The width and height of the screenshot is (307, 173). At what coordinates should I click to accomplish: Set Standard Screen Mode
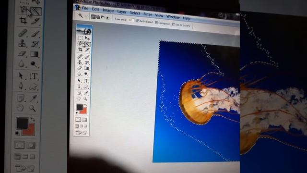77,126
